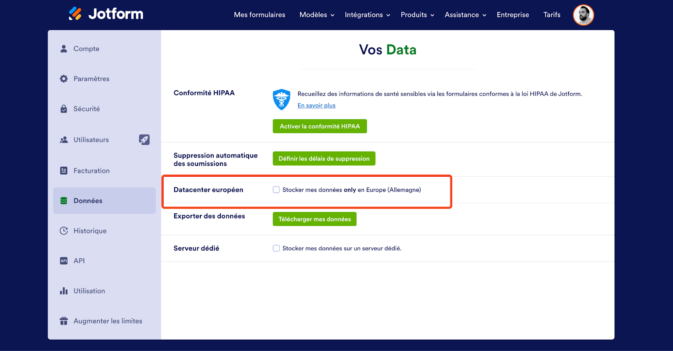Click the Exporter des données label
The width and height of the screenshot is (673, 351).
click(x=209, y=216)
